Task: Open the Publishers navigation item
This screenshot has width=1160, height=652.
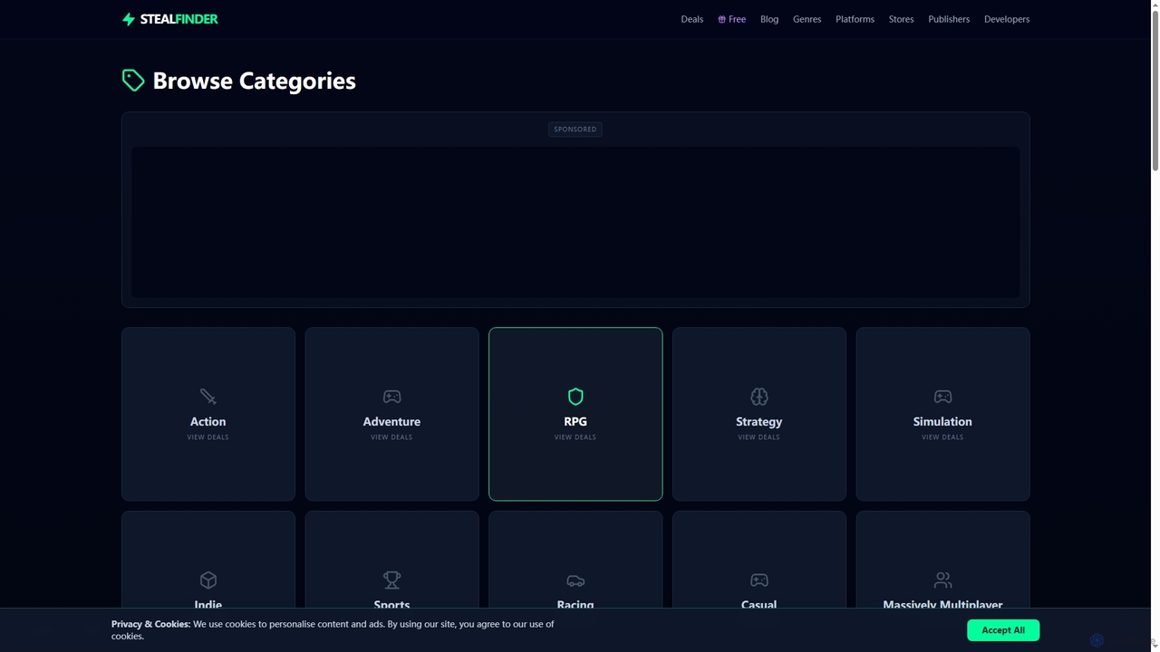Action: [949, 19]
